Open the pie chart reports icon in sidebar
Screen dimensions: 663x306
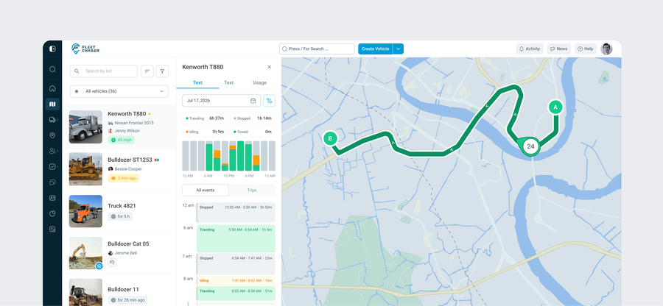click(x=52, y=213)
